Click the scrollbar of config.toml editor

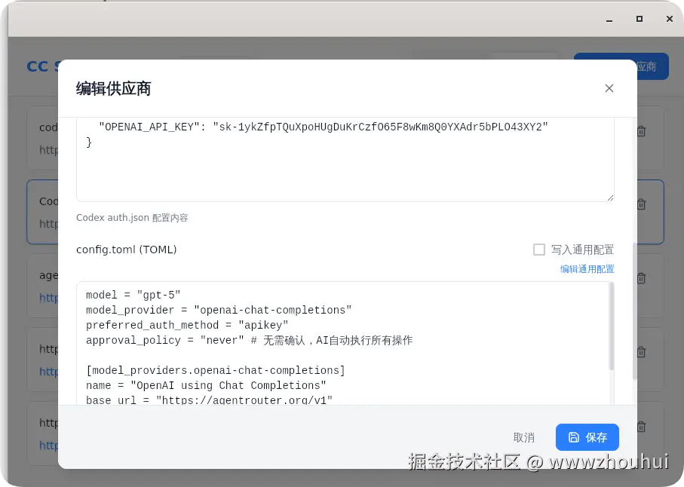point(611,327)
